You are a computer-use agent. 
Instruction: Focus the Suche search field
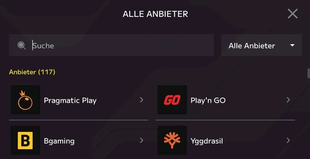119,45
